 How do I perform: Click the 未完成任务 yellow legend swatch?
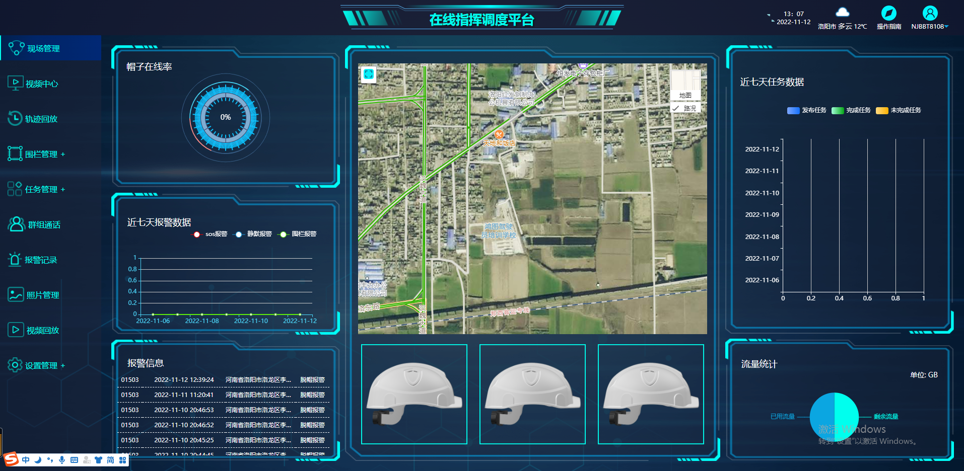coord(881,111)
